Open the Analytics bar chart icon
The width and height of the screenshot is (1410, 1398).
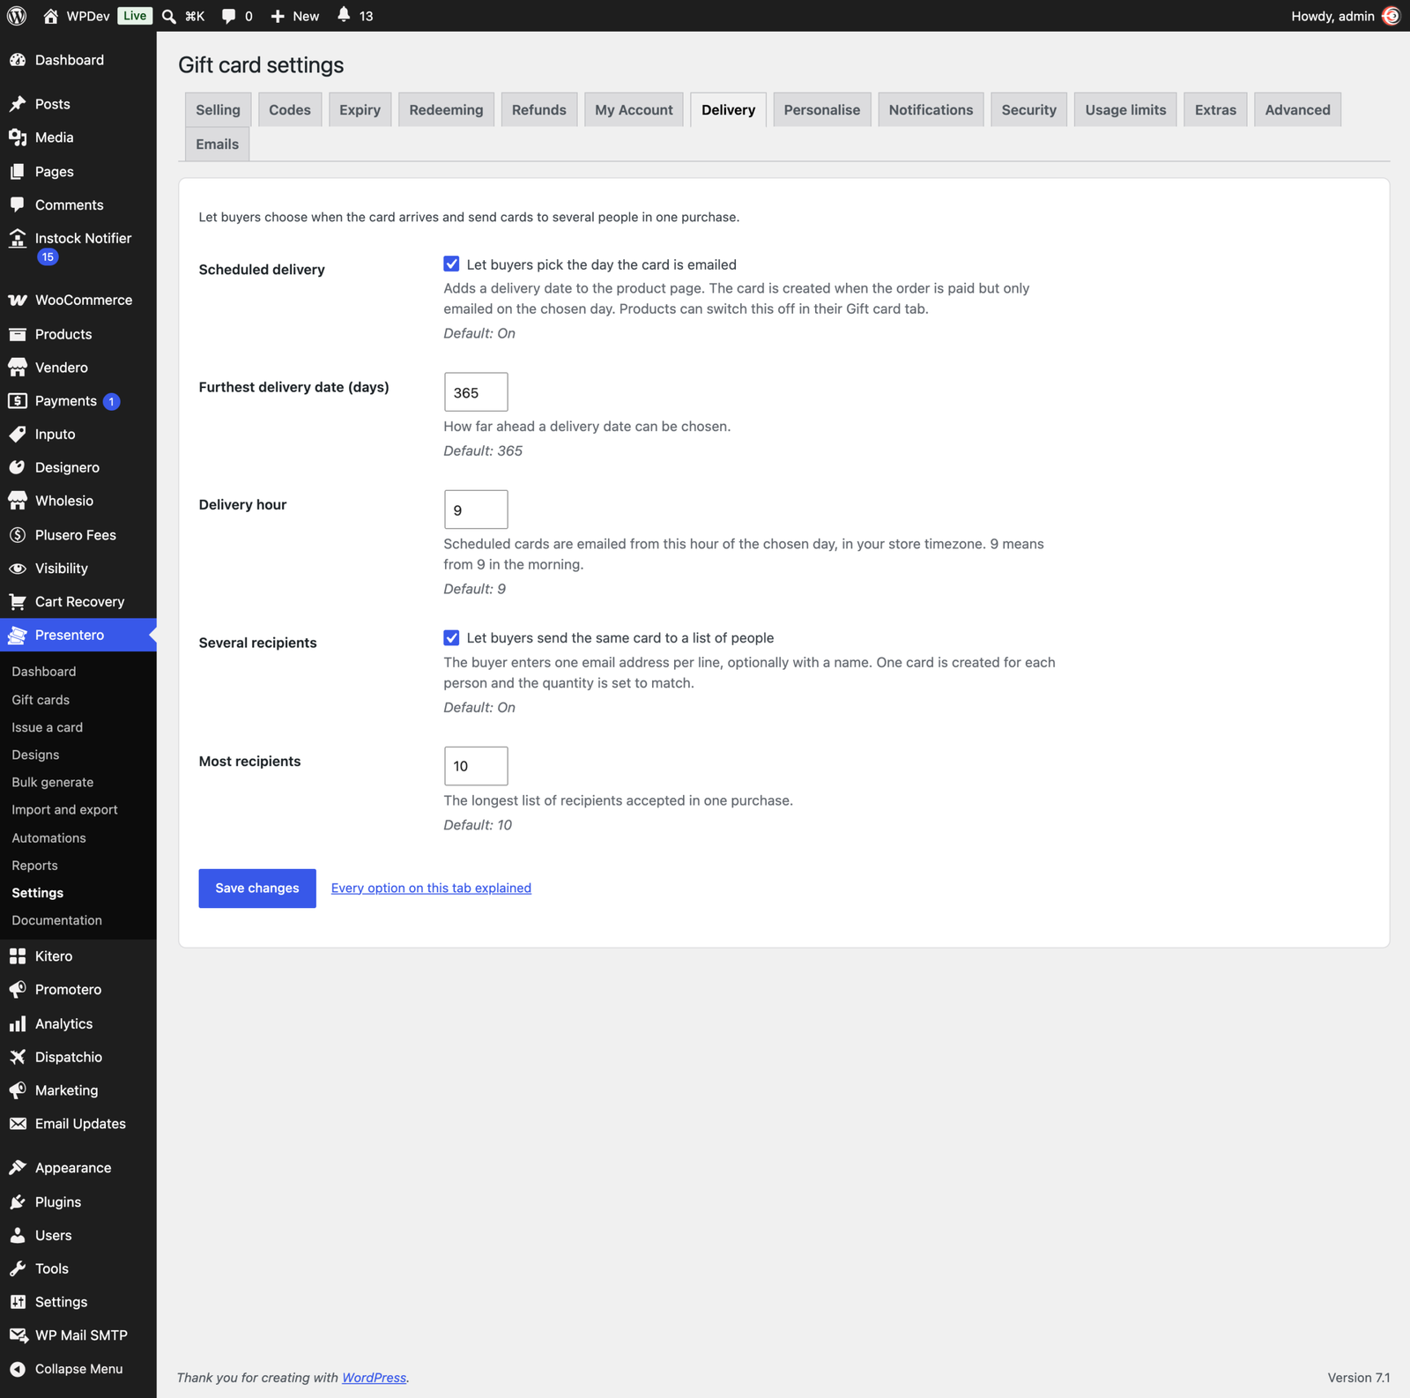18,1024
